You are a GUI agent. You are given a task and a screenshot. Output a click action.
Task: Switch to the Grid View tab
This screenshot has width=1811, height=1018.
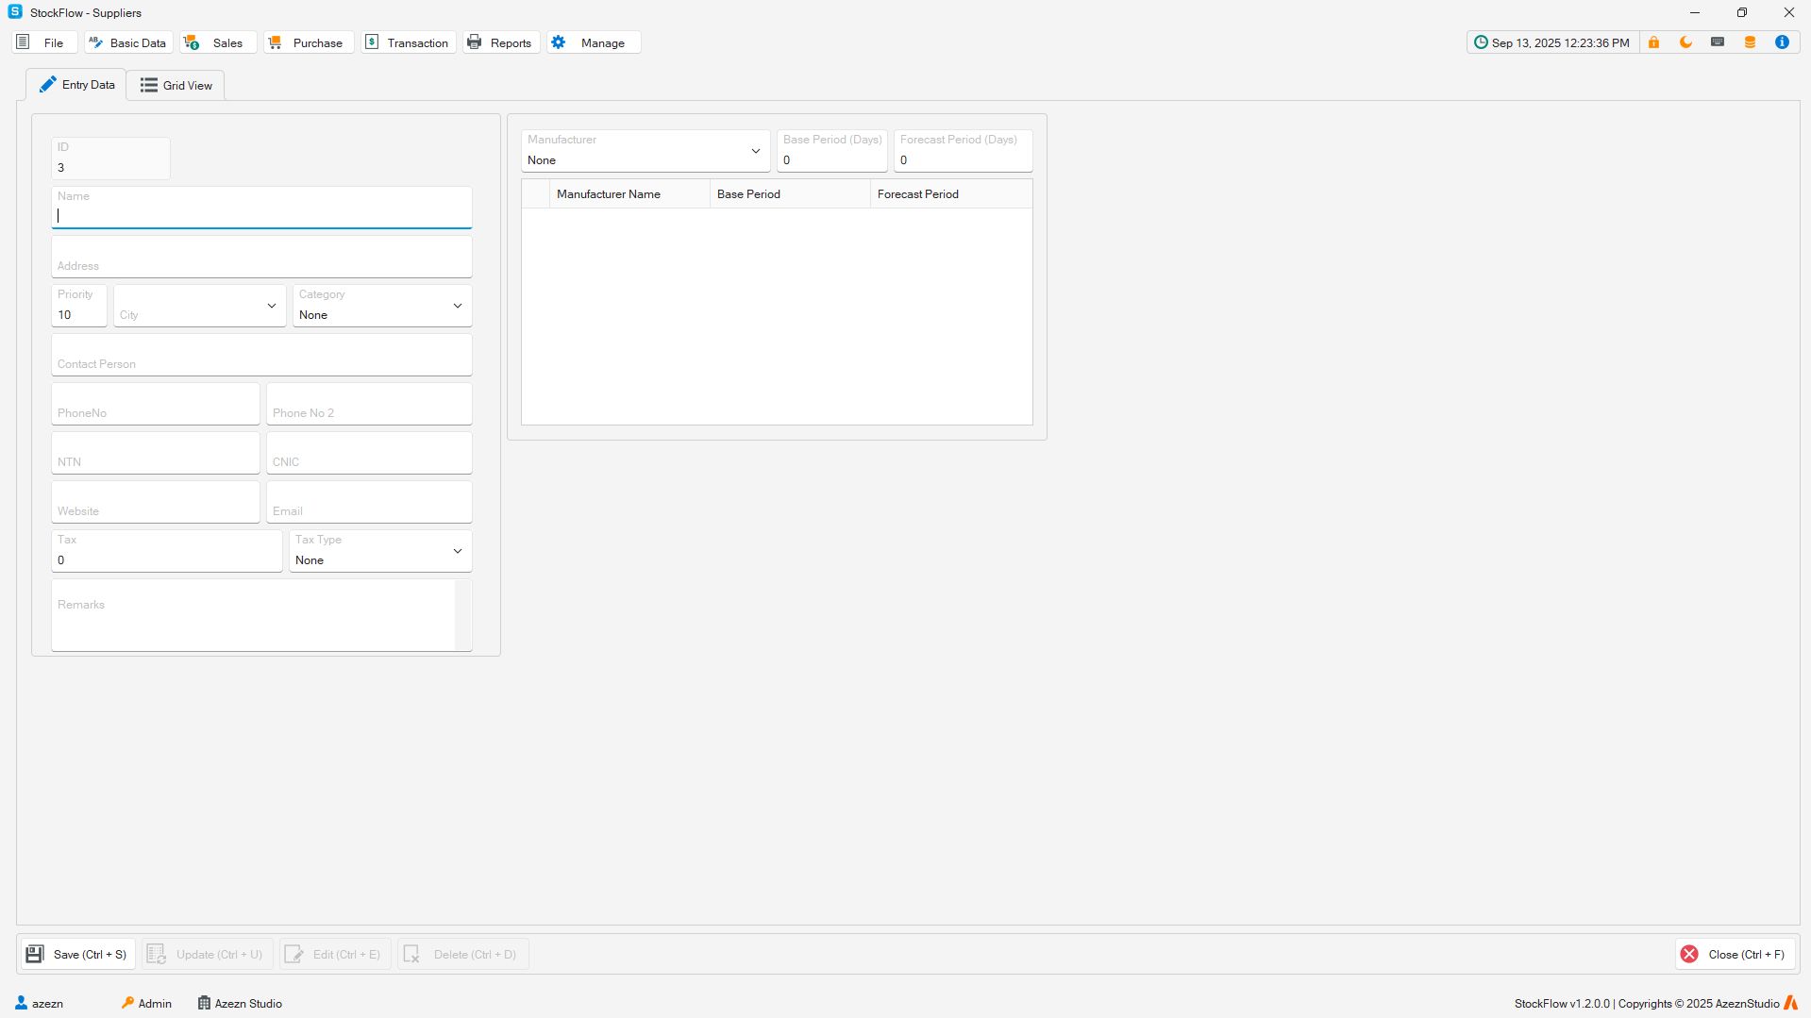click(176, 85)
